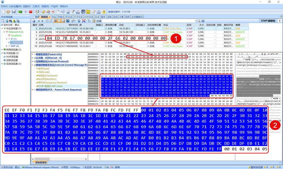The width and height of the screenshot is (283, 169).
Task: Select the Loopback tree item
Action: click(x=16, y=36)
